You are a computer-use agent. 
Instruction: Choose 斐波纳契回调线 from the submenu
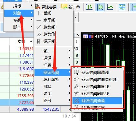(97, 73)
